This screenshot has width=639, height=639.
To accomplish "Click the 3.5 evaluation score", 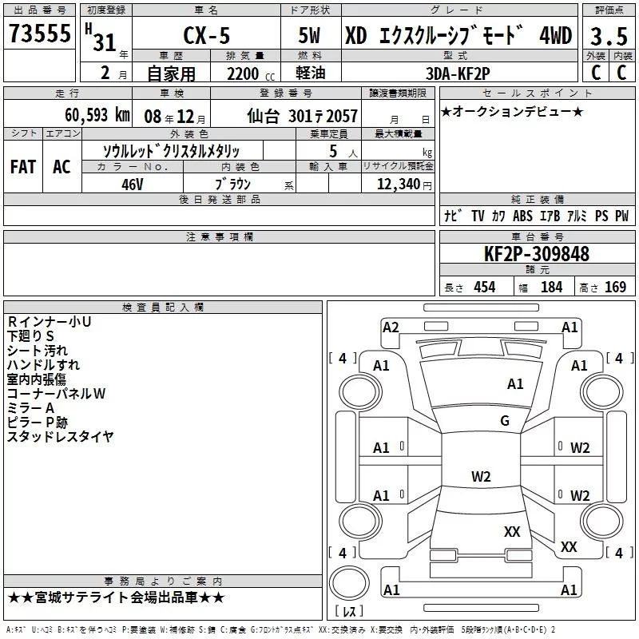I will click(x=607, y=36).
